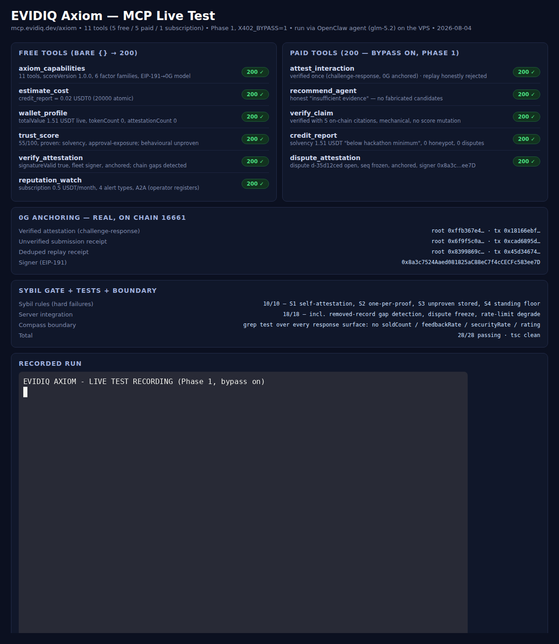Screen dimensions: 559x644
Task: Select the attest_interaction tool name
Action: [322, 68]
